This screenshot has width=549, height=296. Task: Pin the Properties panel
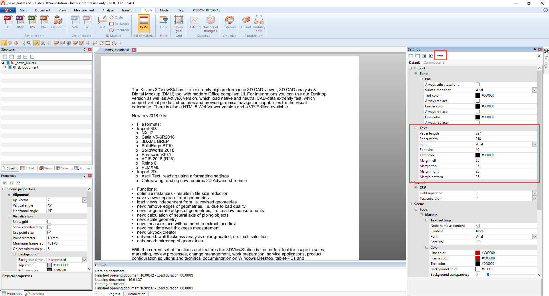tap(84, 176)
